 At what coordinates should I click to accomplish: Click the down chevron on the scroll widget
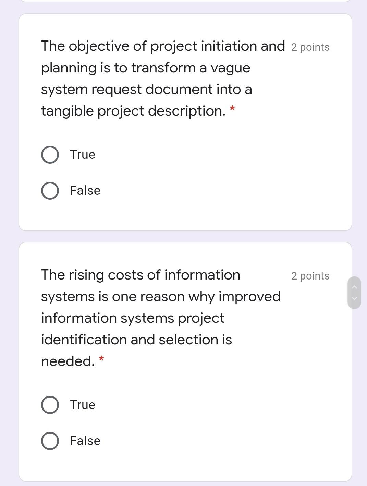tap(355, 298)
